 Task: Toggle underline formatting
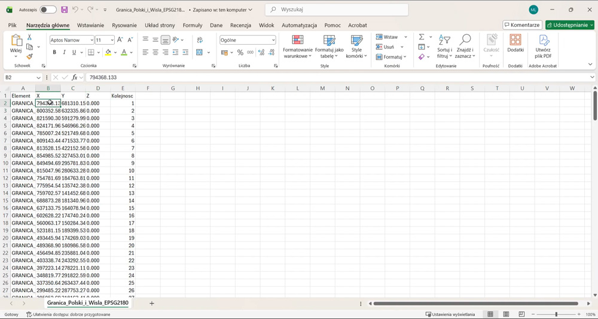(x=74, y=52)
